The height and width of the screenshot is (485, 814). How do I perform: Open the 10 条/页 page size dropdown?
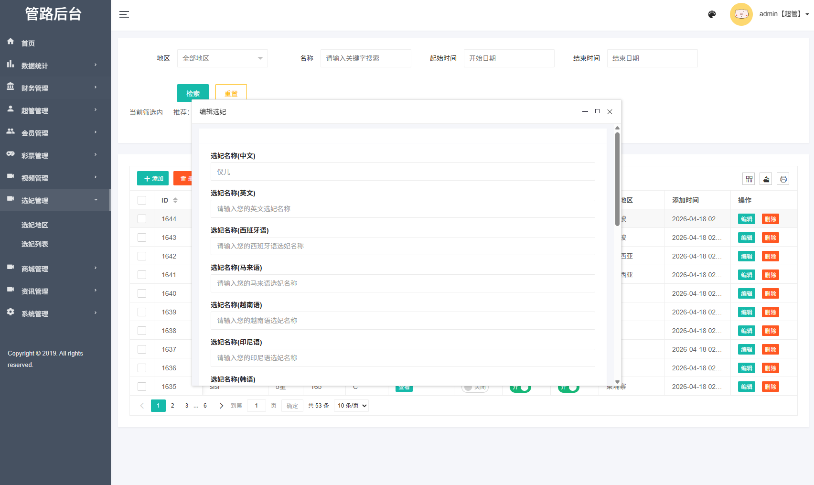pos(351,406)
